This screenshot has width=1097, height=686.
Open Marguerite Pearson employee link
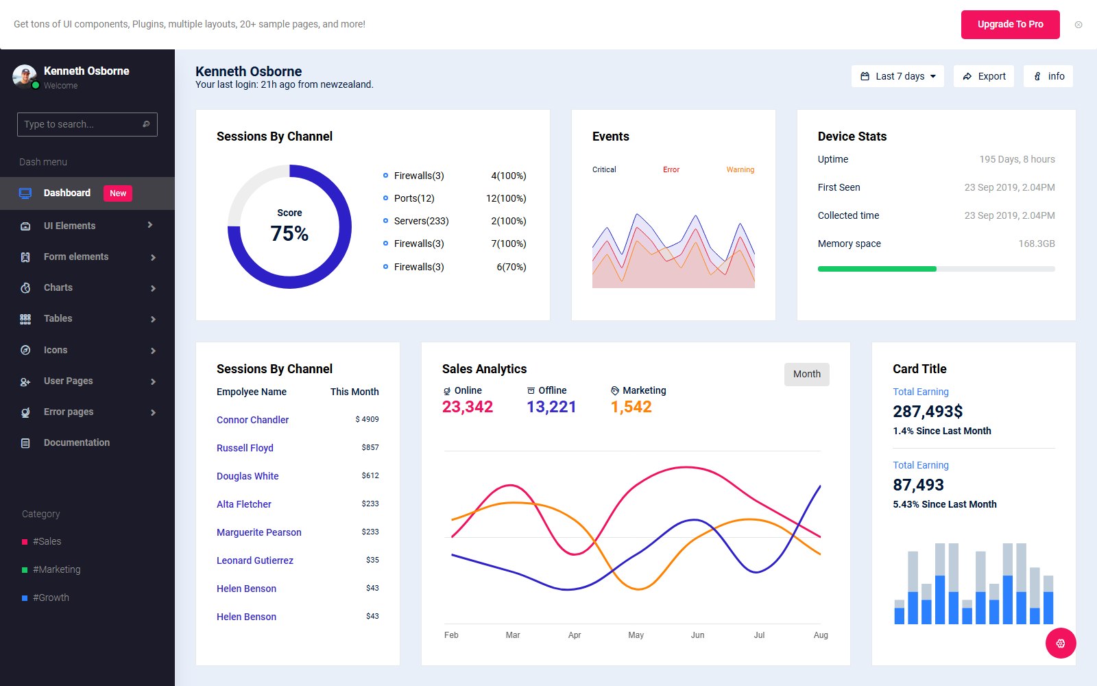258,532
